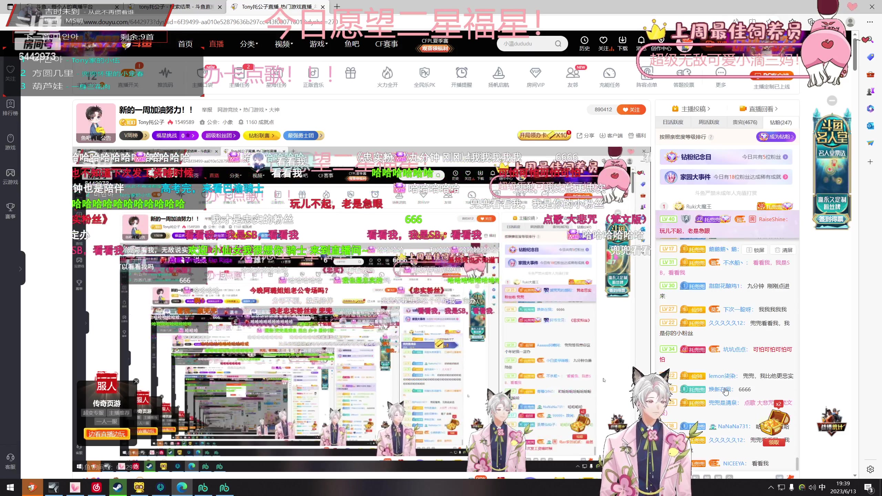Open the 开播提醒 alarm tool
Screen dimensions: 882x496
[462, 77]
